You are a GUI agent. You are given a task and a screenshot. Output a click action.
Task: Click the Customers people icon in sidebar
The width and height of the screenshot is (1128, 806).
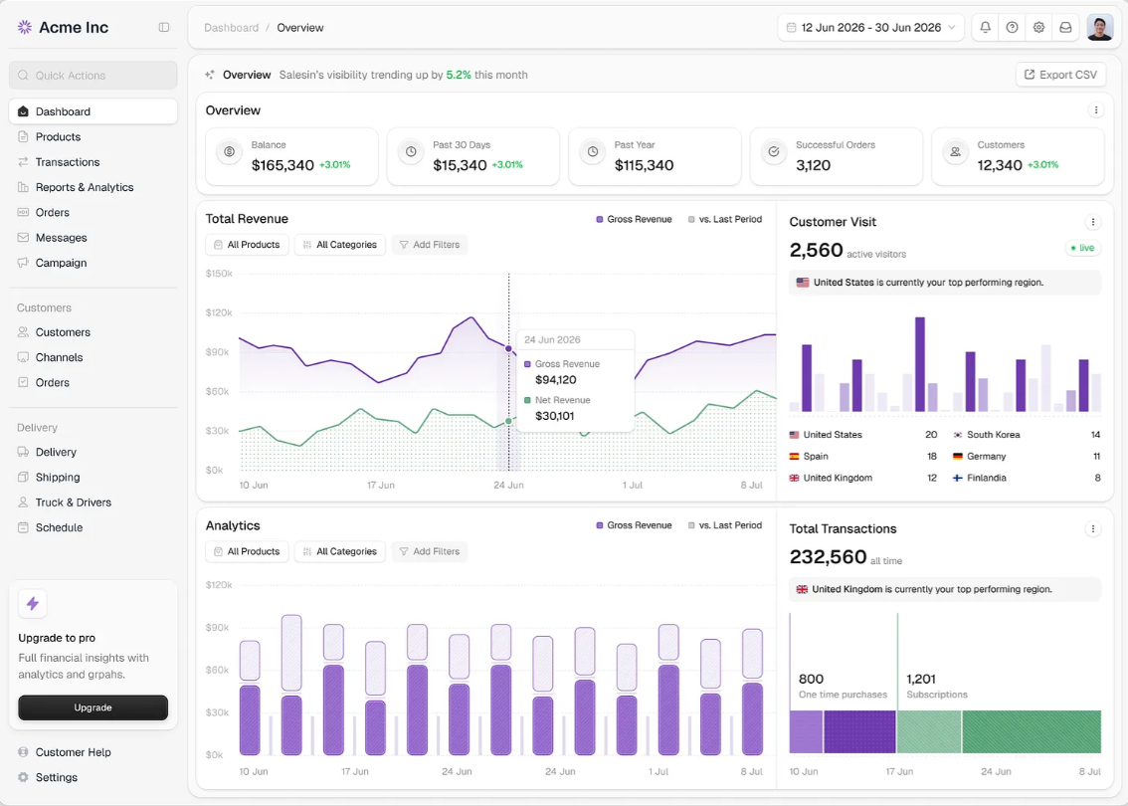point(23,332)
